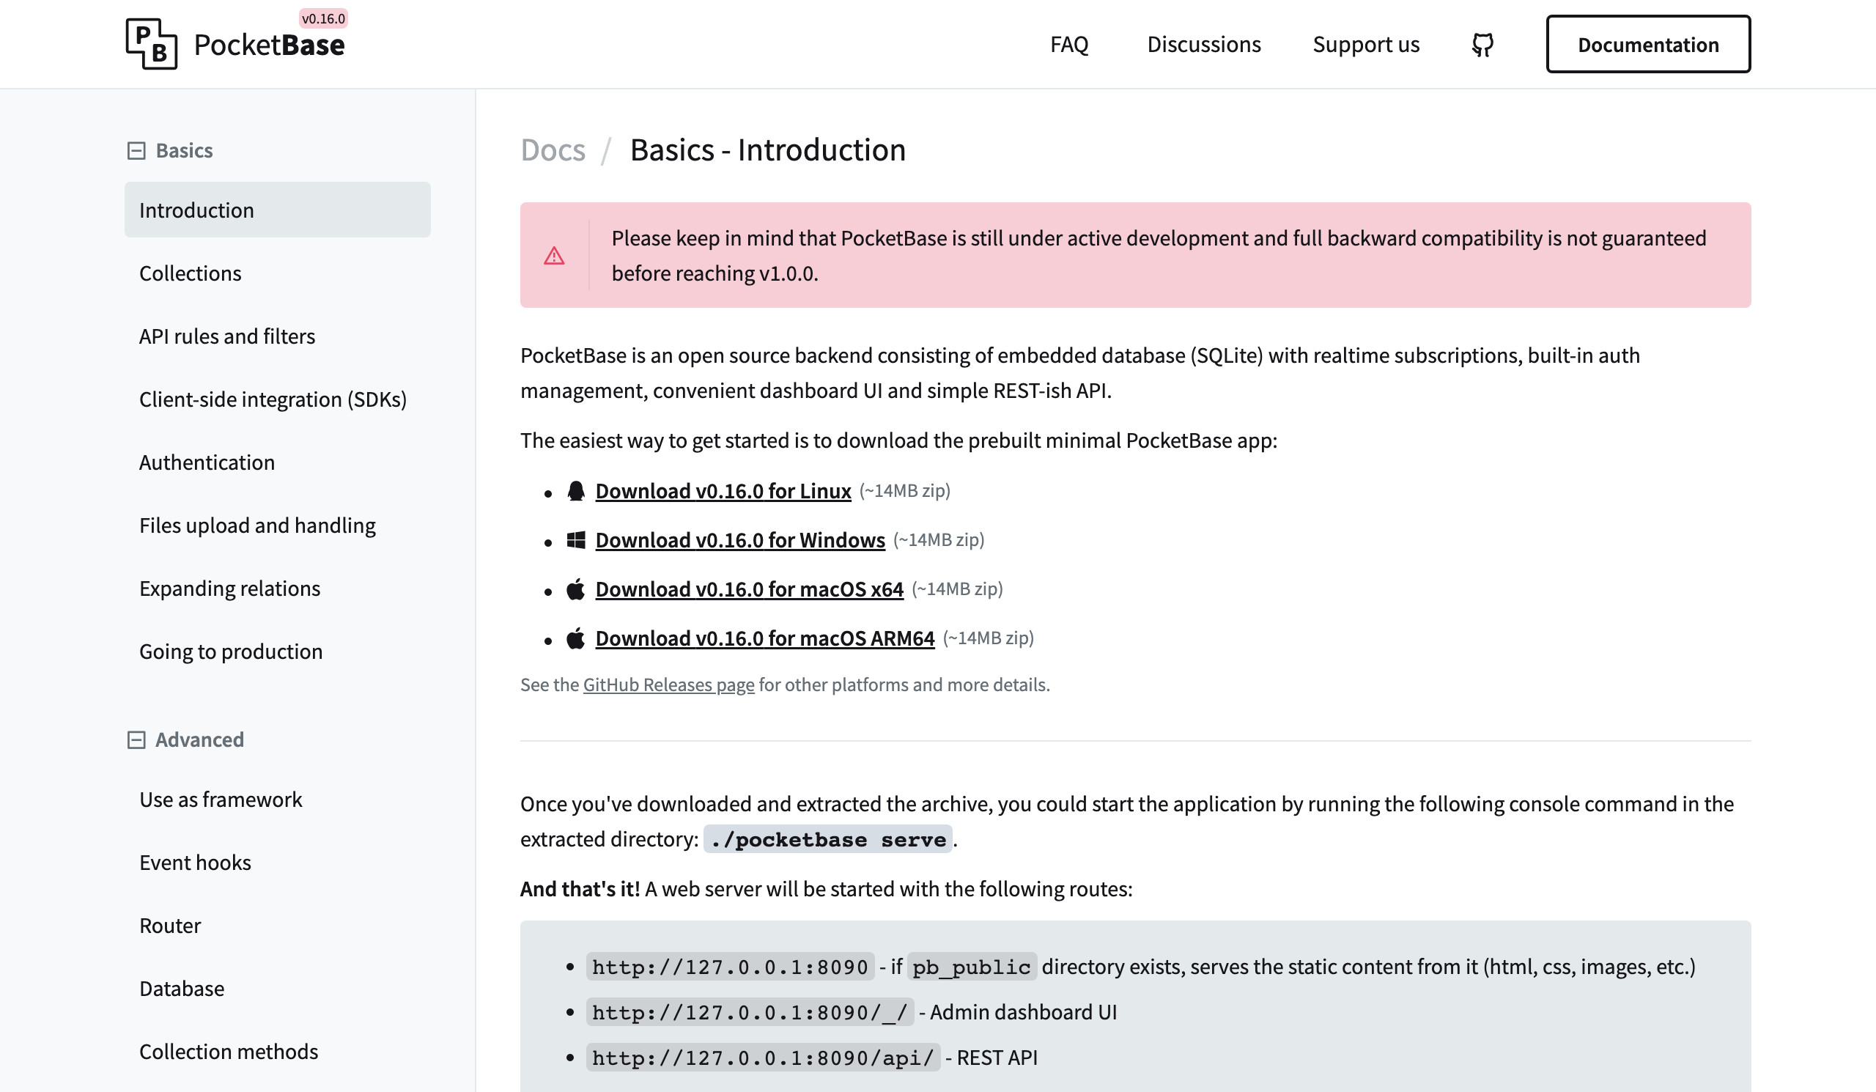Download v0.16.0 for macOS ARM64

pyautogui.click(x=764, y=638)
